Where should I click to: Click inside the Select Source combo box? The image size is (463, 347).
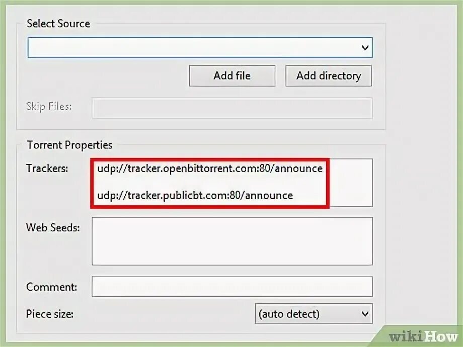point(200,47)
